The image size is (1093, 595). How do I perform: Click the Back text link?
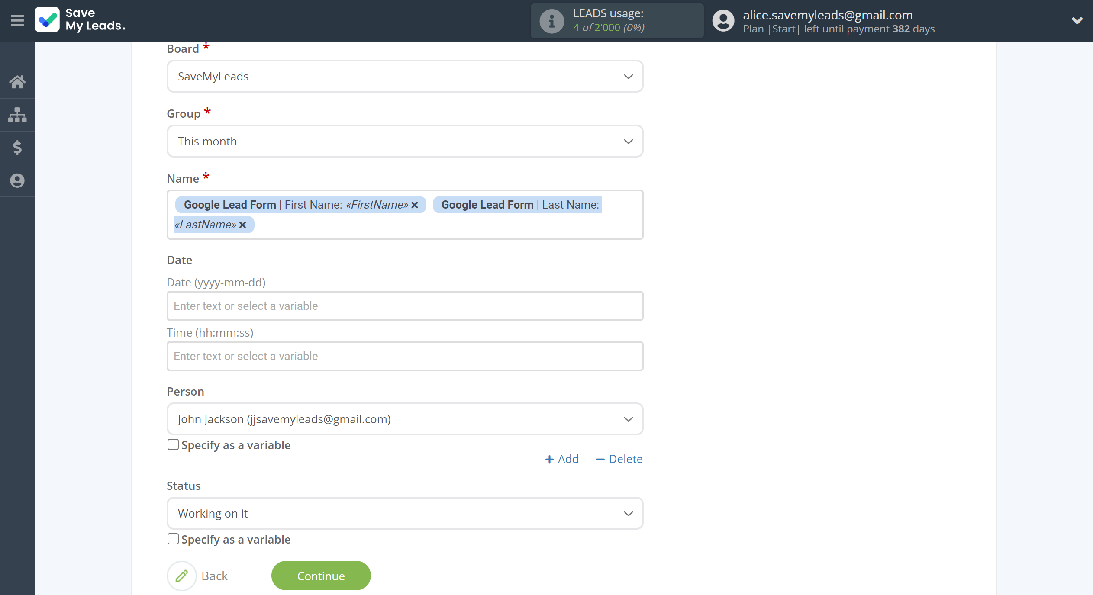tap(215, 576)
